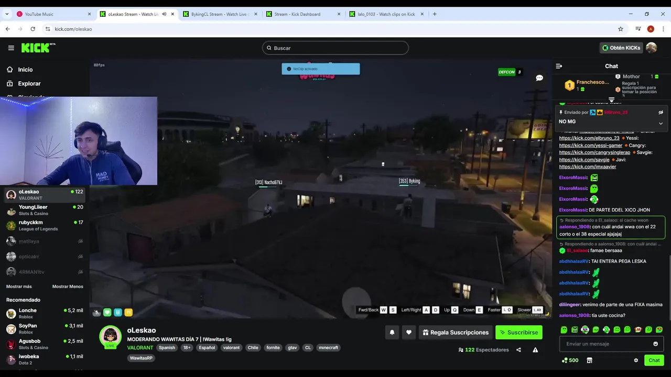Screen dimensions: 671x377
Task: Expand the gift leaderboard handle
Action: pyautogui.click(x=611, y=99)
